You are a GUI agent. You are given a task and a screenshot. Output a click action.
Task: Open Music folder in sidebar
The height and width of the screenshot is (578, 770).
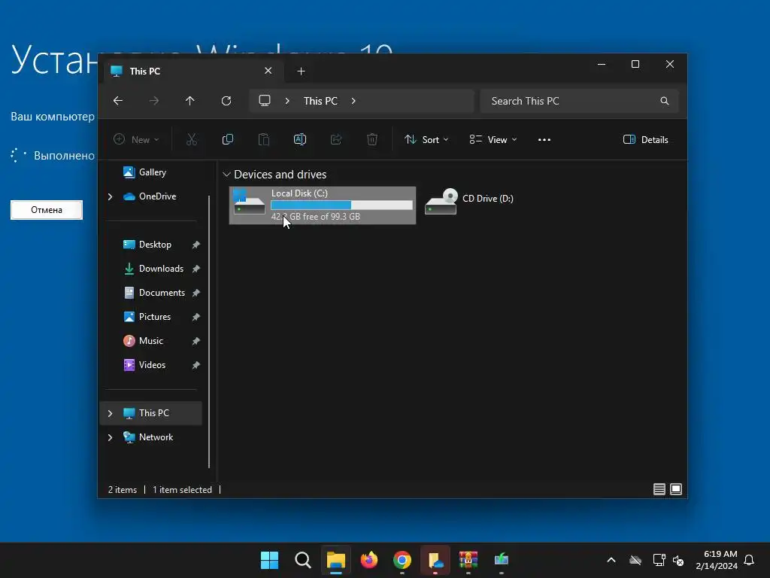click(x=143, y=341)
